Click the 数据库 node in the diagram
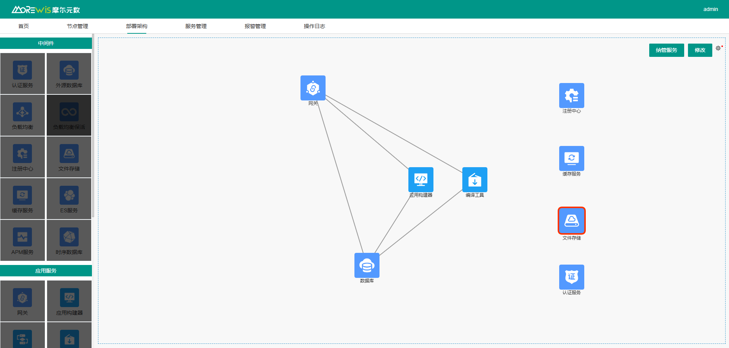Screen dimensions: 729x348 (x=367, y=265)
